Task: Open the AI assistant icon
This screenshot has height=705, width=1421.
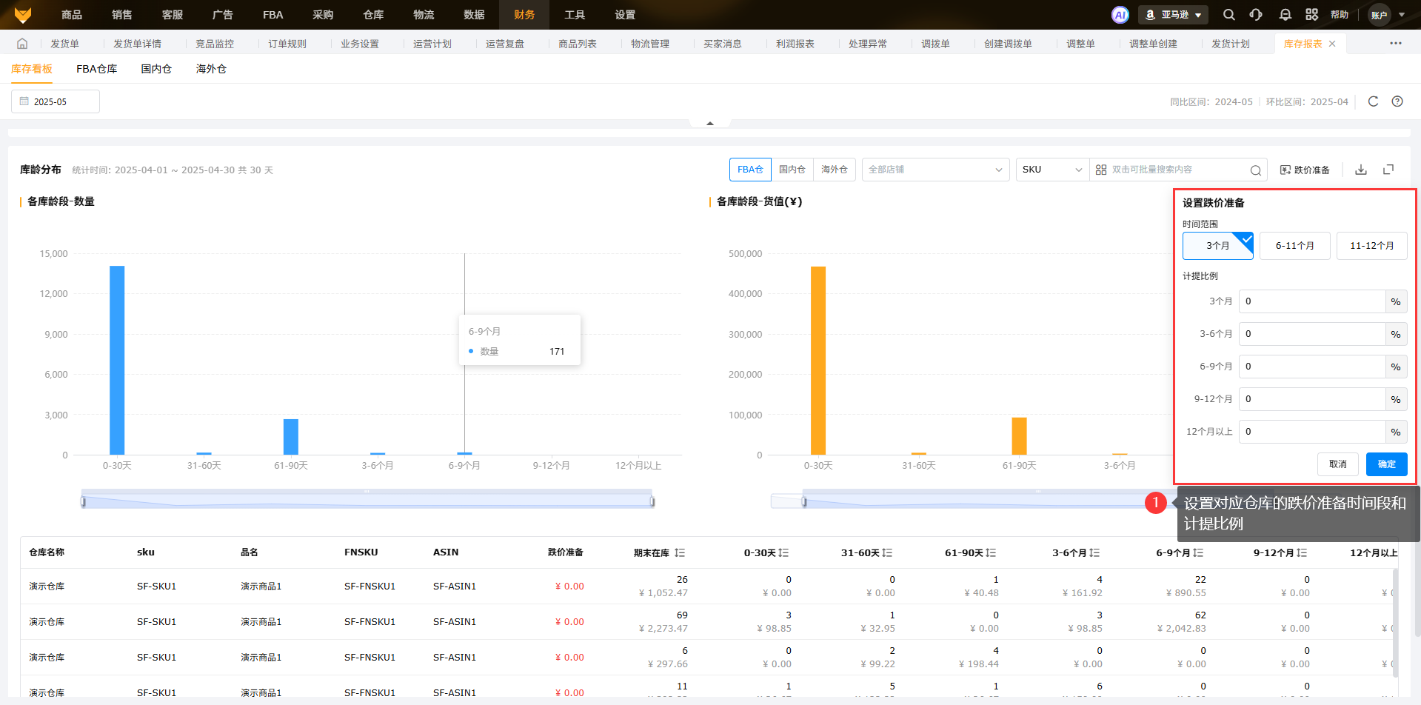Action: coord(1120,15)
